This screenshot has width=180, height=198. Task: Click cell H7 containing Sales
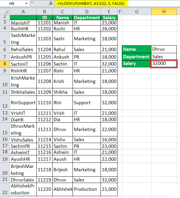coord(164,57)
